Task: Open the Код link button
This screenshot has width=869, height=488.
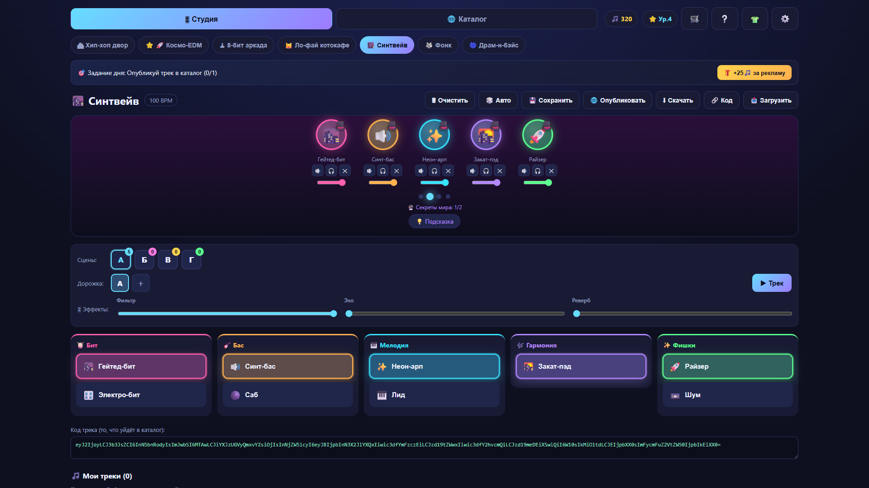Action: [721, 100]
